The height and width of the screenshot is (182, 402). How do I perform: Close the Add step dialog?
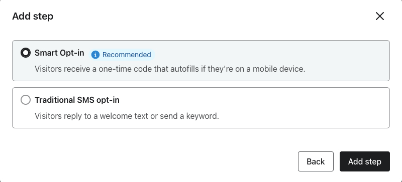[x=380, y=16]
